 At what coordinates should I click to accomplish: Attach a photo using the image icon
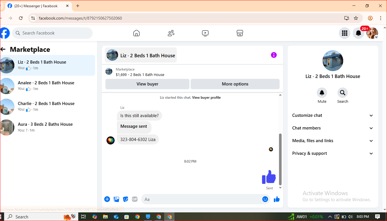(x=116, y=199)
